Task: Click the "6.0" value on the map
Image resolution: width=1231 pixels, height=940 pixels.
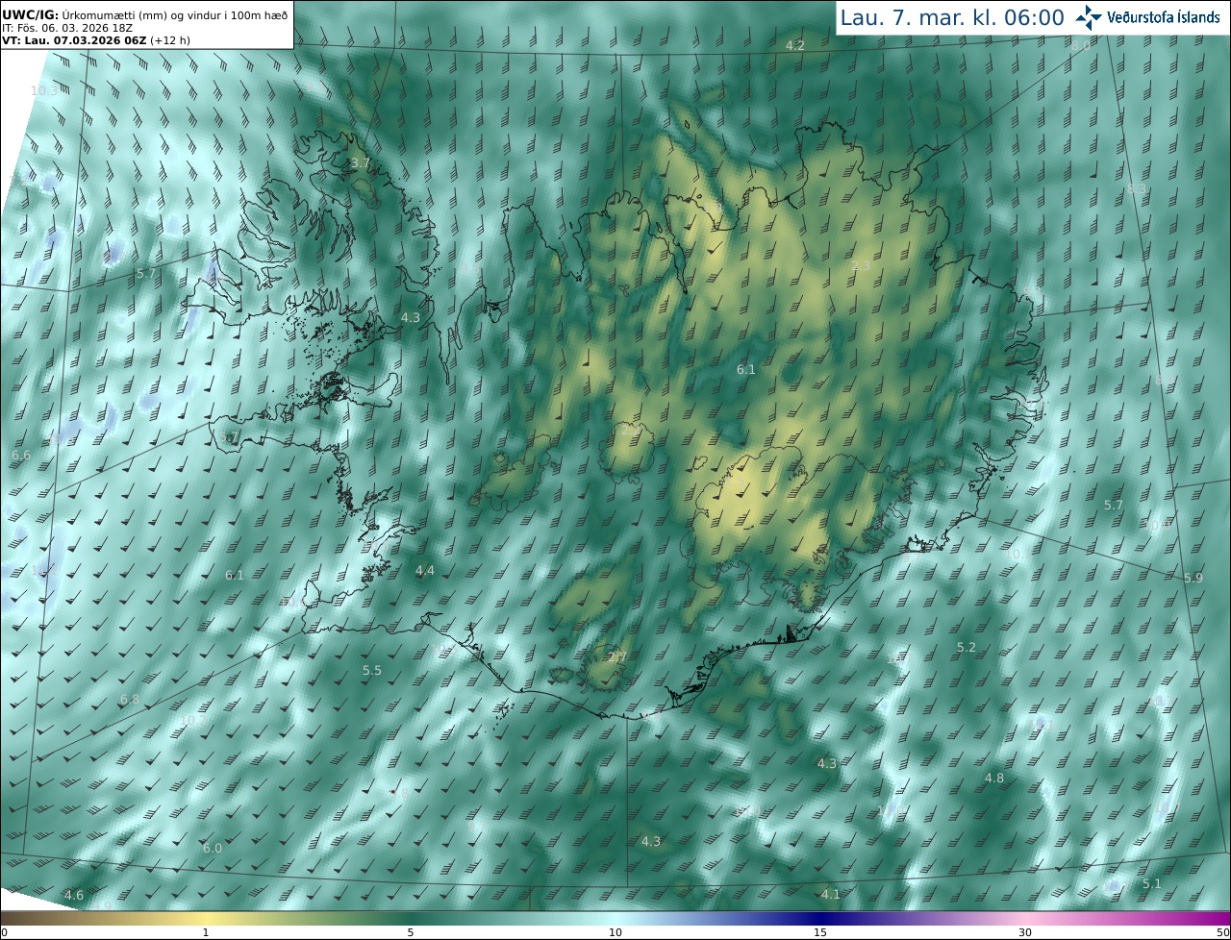Action: point(213,848)
